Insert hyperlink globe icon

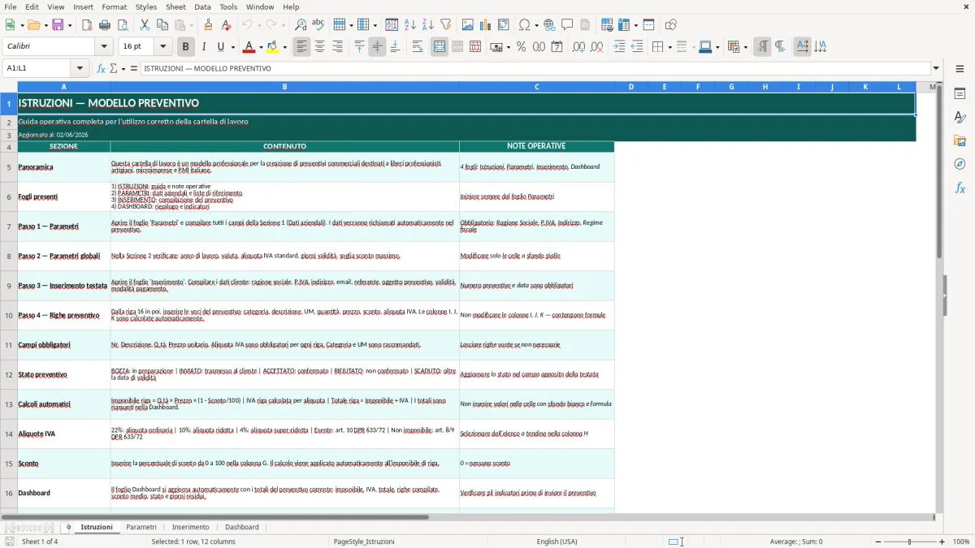click(549, 25)
